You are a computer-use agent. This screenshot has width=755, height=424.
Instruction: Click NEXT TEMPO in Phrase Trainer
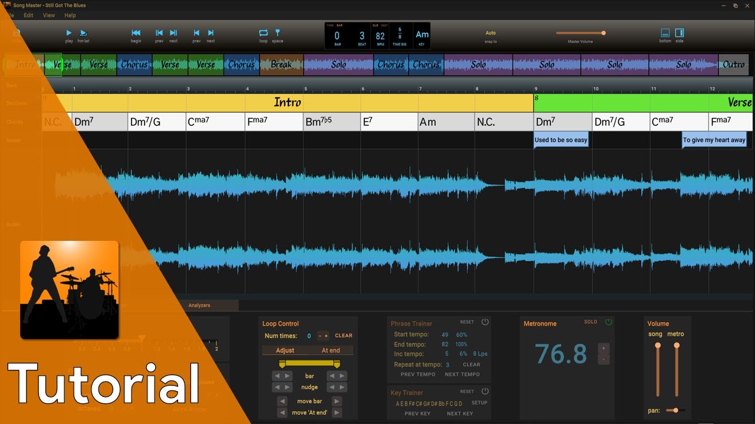[x=462, y=375]
